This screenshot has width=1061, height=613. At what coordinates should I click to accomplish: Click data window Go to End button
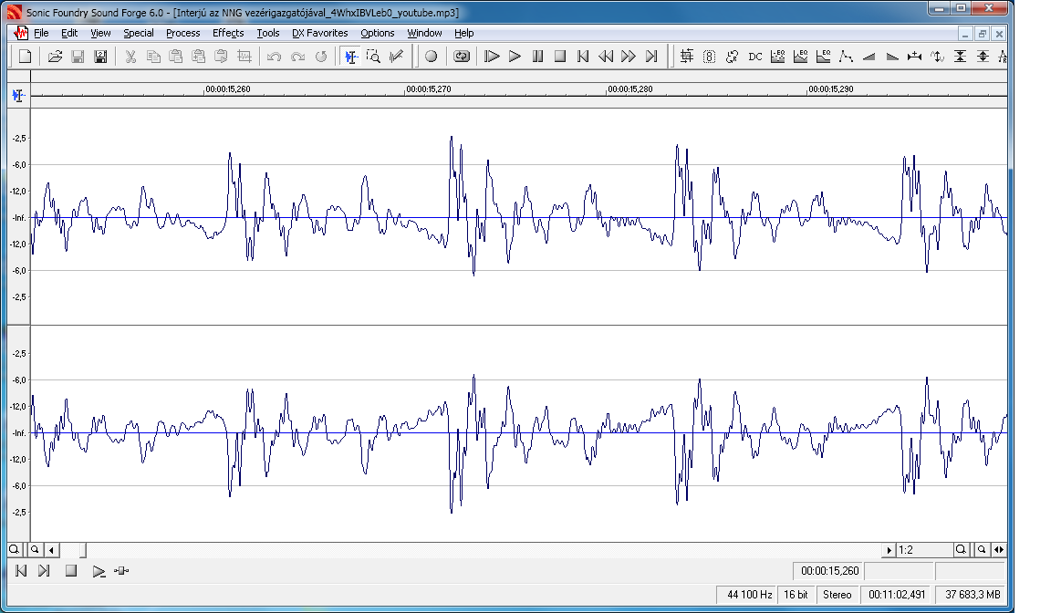click(x=44, y=571)
